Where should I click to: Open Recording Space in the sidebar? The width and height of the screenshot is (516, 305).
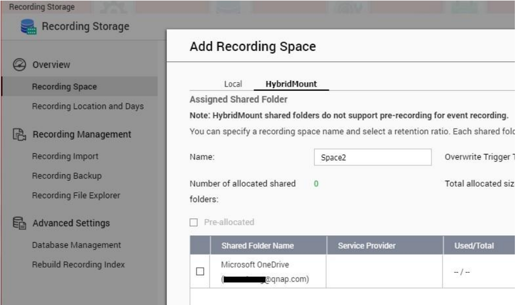(x=64, y=87)
